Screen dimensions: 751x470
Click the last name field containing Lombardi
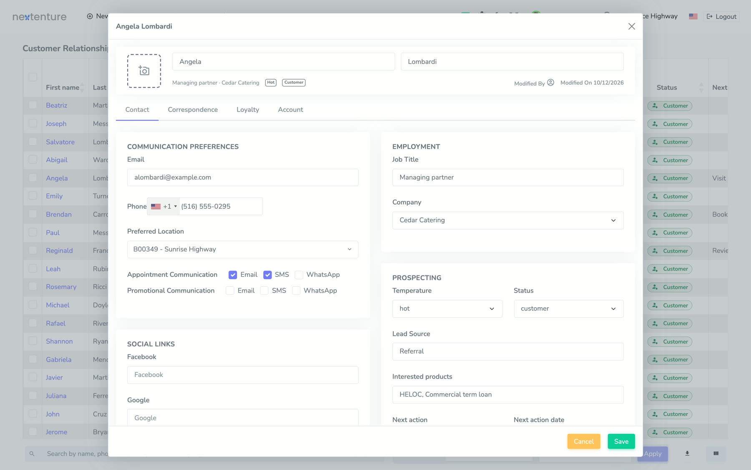tap(512, 62)
